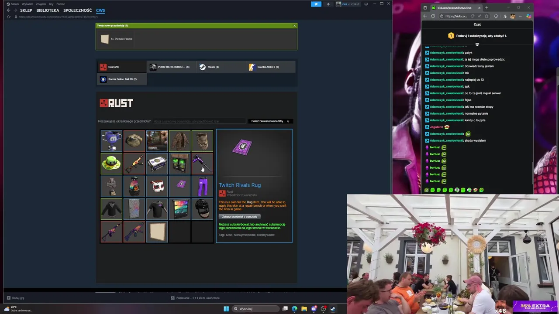Select the rainbow fridge skin item
The height and width of the screenshot is (314, 559).
(x=179, y=208)
